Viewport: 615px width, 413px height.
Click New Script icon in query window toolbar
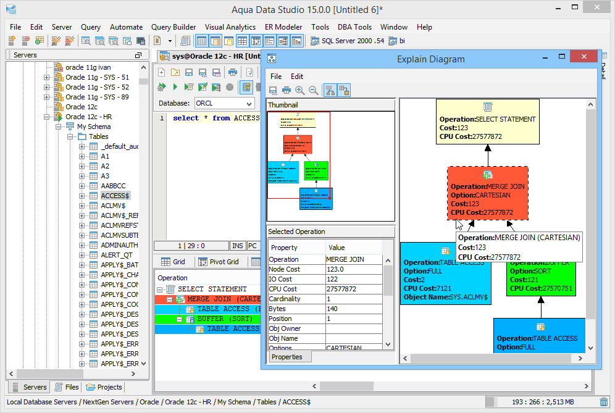point(162,72)
